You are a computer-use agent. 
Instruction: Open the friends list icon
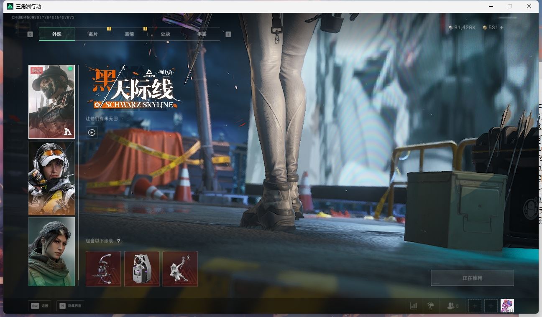[x=452, y=306]
